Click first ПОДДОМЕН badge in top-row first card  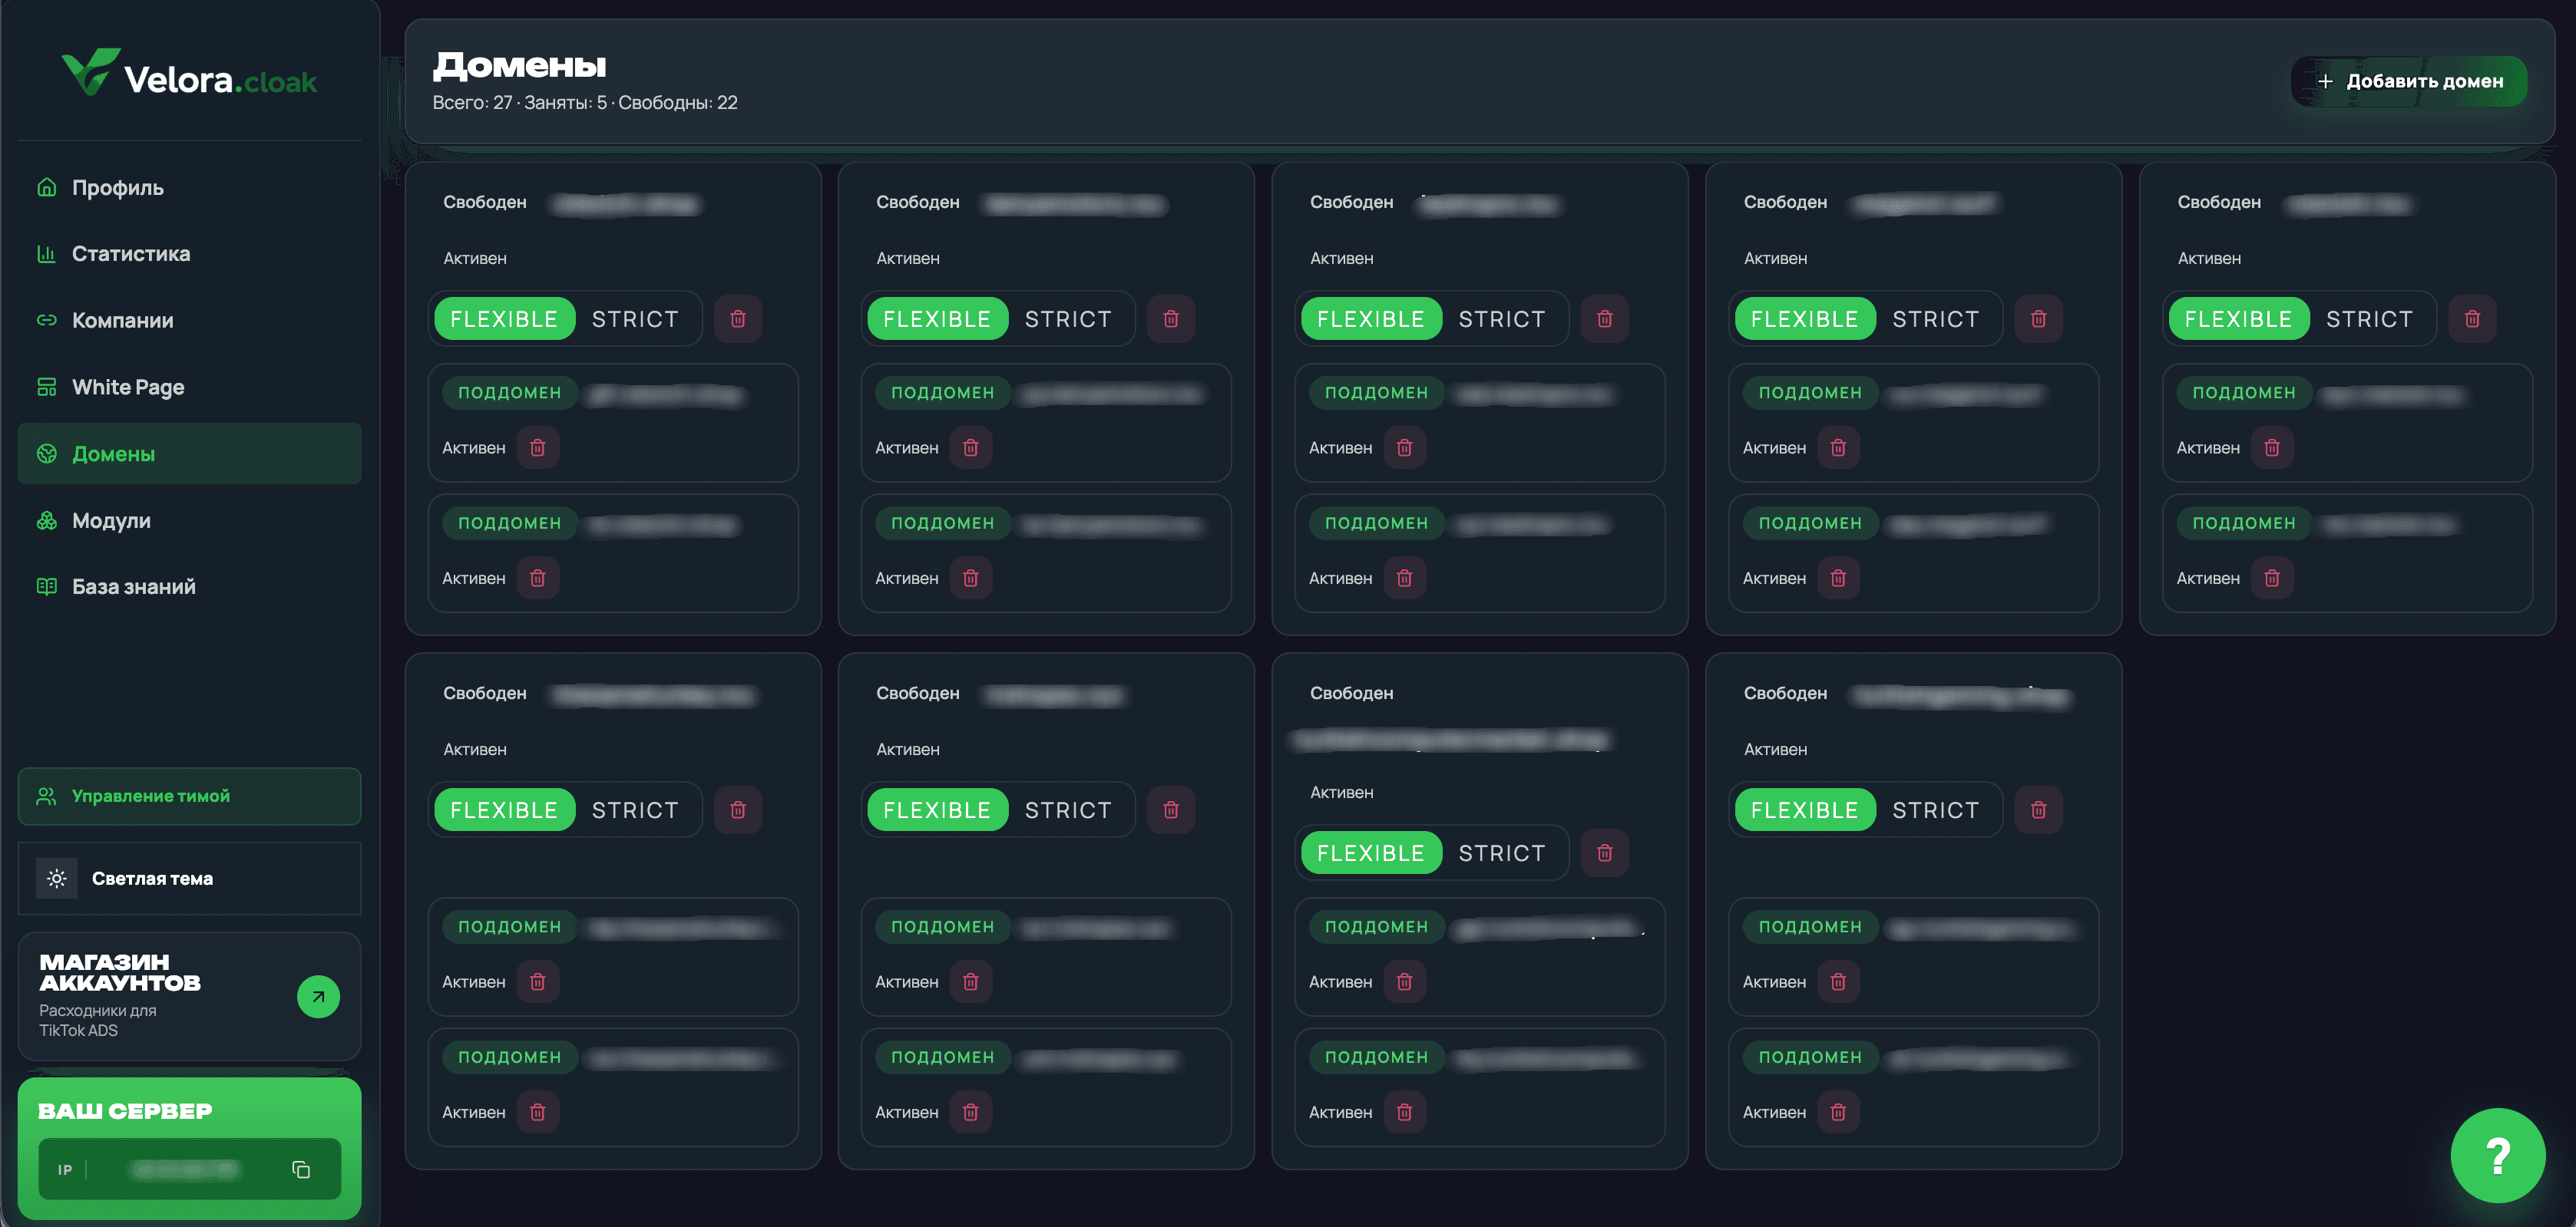click(x=510, y=393)
